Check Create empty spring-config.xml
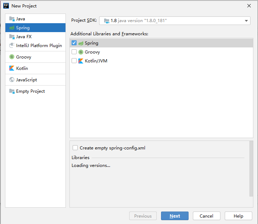The image size is (258, 224). 75,148
